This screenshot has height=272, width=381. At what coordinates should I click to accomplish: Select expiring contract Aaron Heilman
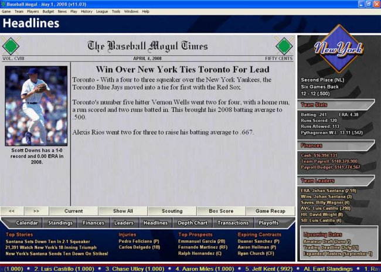257,247
